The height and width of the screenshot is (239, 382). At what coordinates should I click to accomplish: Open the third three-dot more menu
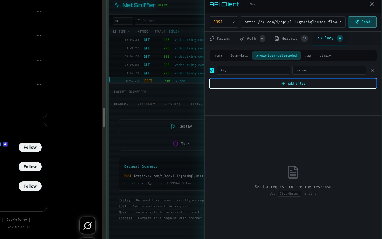pos(39,60)
